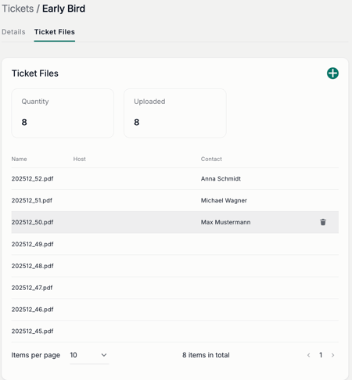Select the 202512_51.pdf file row
Screen dimensions: 352x380
[x=175, y=200]
